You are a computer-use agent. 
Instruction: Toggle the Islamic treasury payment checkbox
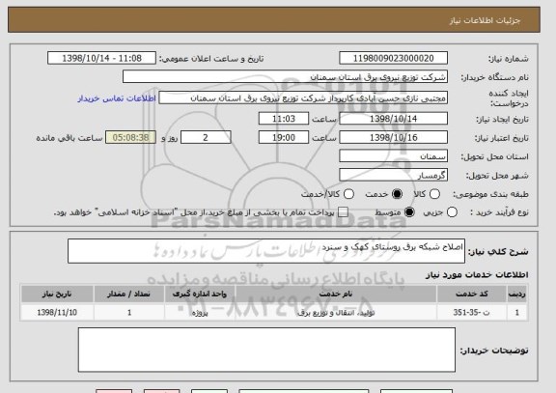(343, 212)
